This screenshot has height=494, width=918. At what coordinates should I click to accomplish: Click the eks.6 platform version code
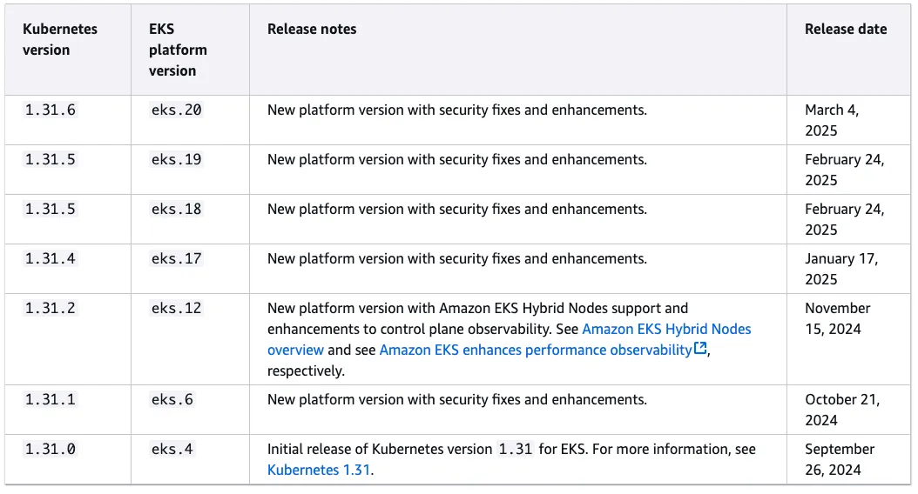click(x=172, y=400)
